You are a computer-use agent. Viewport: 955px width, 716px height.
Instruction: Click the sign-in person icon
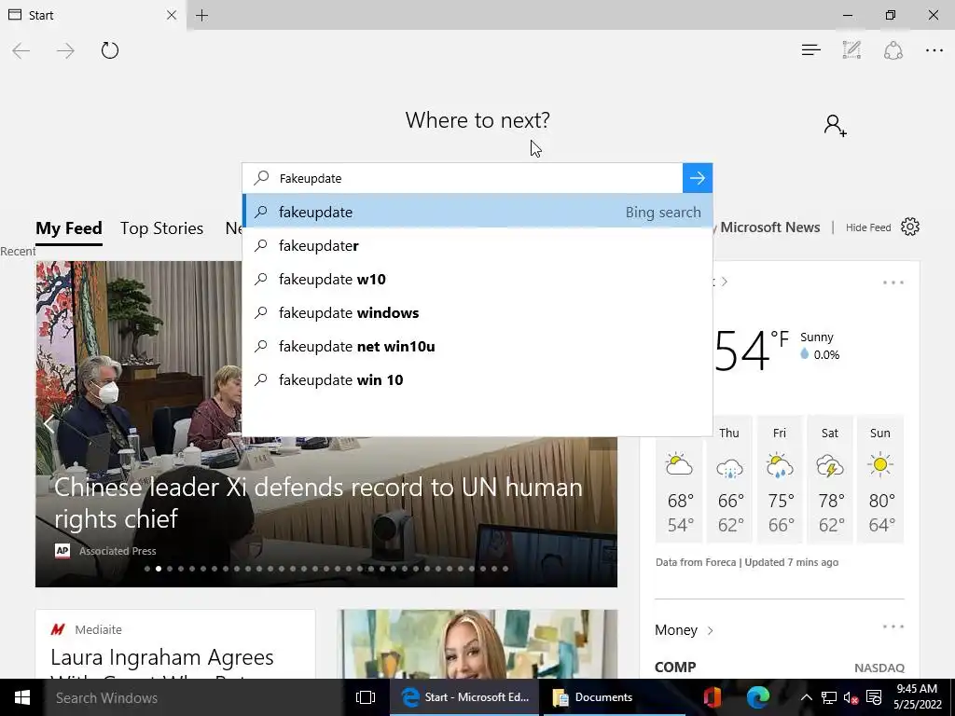(835, 126)
